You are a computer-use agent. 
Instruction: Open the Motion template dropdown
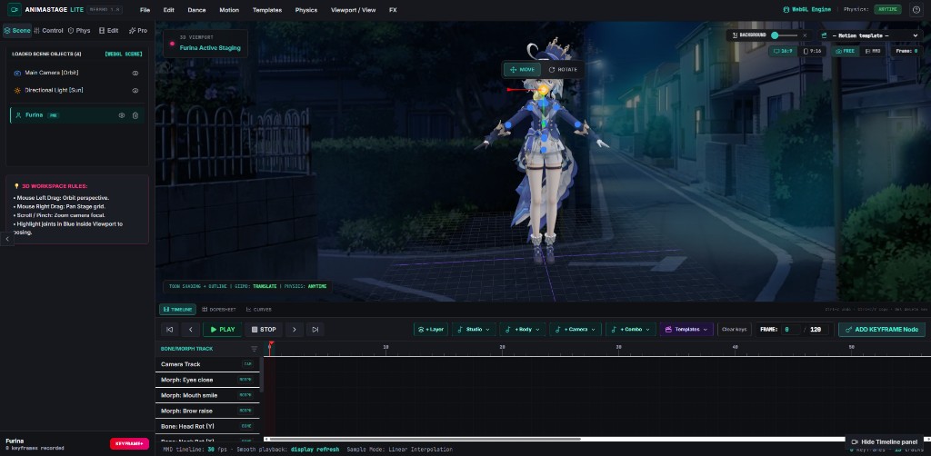[x=869, y=35]
